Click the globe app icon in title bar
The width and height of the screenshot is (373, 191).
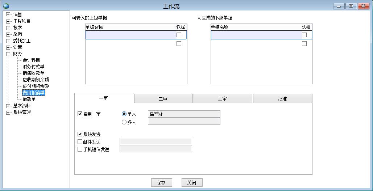coord(6,6)
